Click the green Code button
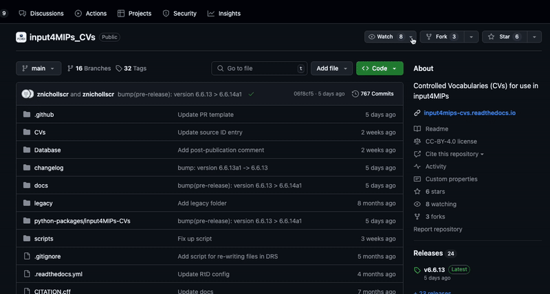 coord(379,68)
